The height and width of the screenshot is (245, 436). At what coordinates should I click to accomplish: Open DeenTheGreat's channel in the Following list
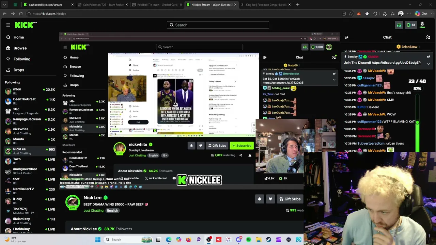coord(29,101)
